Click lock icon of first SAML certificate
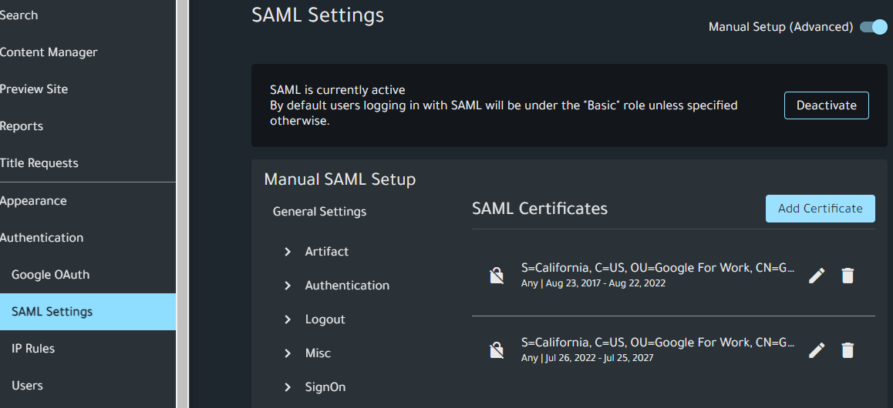 coord(497,276)
